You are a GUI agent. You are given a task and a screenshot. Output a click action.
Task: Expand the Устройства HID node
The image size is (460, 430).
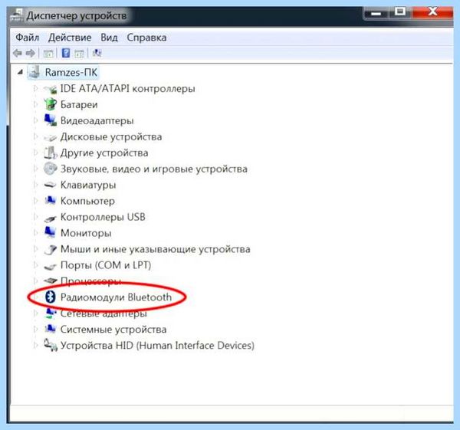click(35, 345)
